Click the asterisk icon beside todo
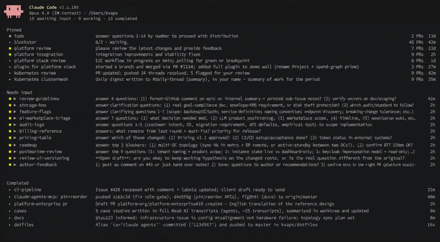 [10, 36]
